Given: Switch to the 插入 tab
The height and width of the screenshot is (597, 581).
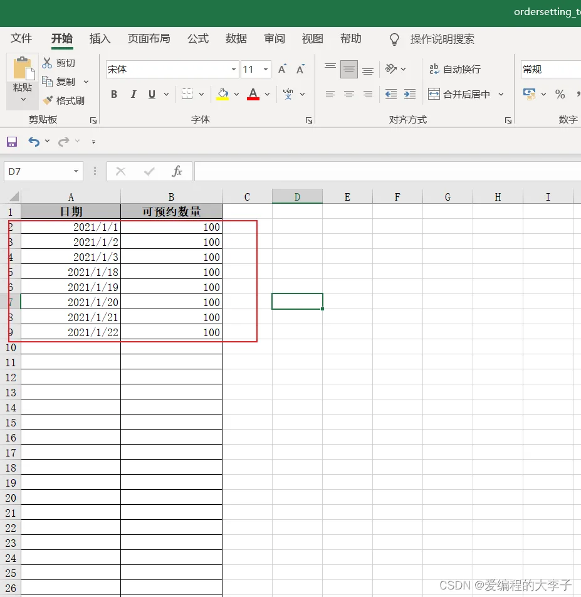Looking at the screenshot, I should (100, 38).
